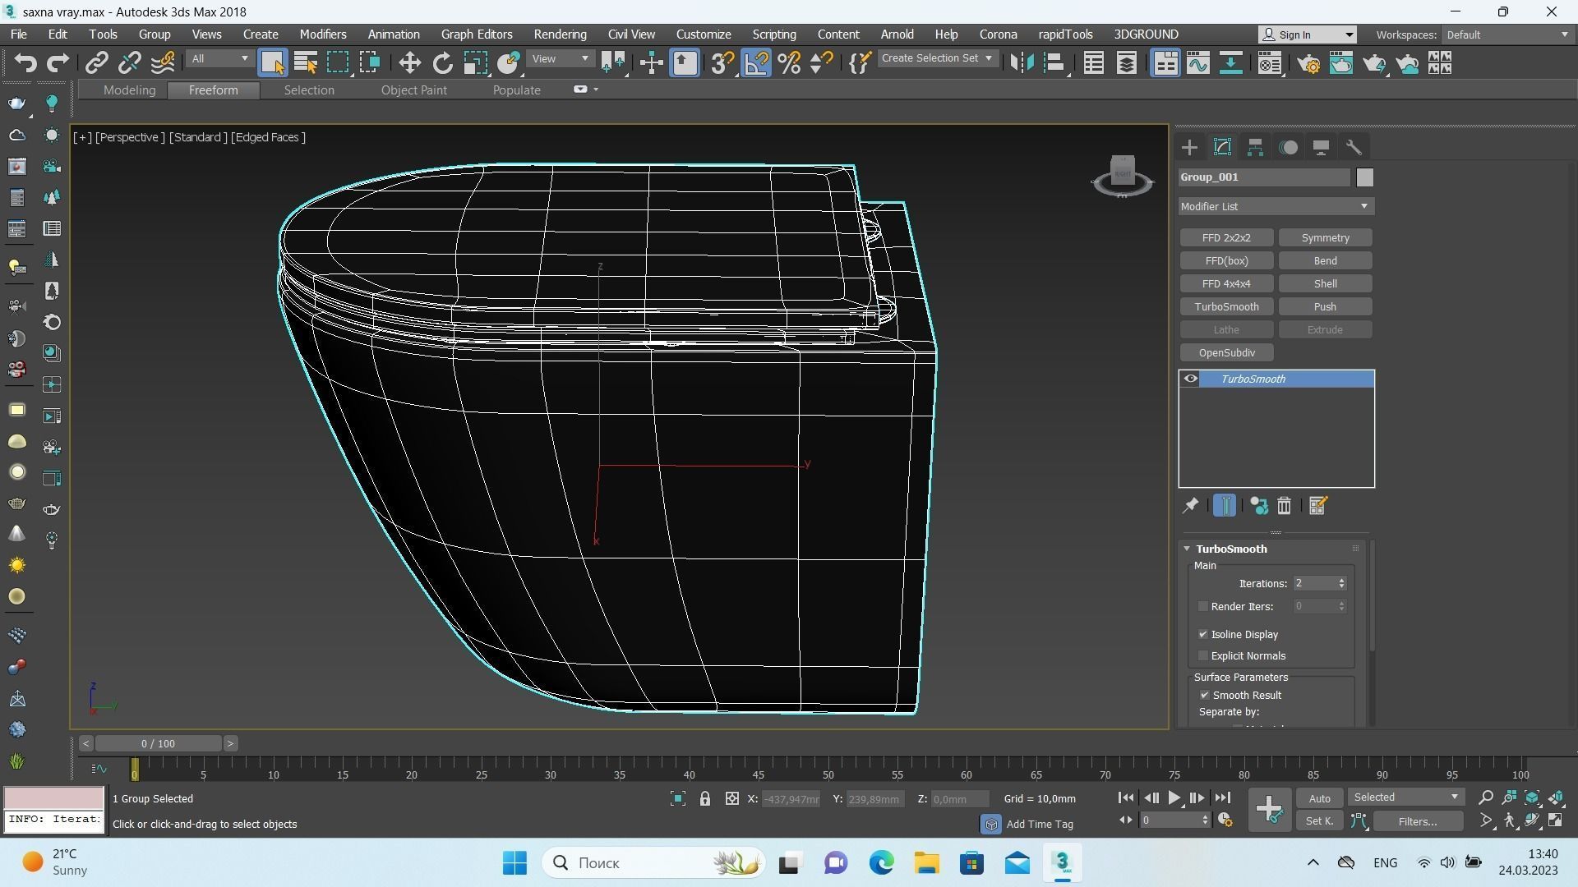
Task: Click the Mirror tool icon
Action: pos(1021,63)
